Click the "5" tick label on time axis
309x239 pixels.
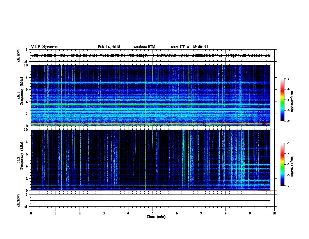pos(153,213)
